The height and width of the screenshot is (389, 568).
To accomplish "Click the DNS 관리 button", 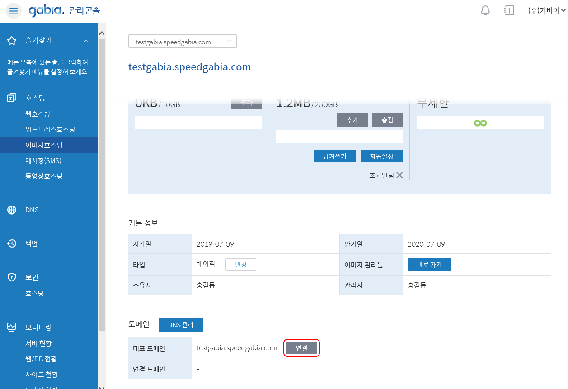I will [181, 325].
